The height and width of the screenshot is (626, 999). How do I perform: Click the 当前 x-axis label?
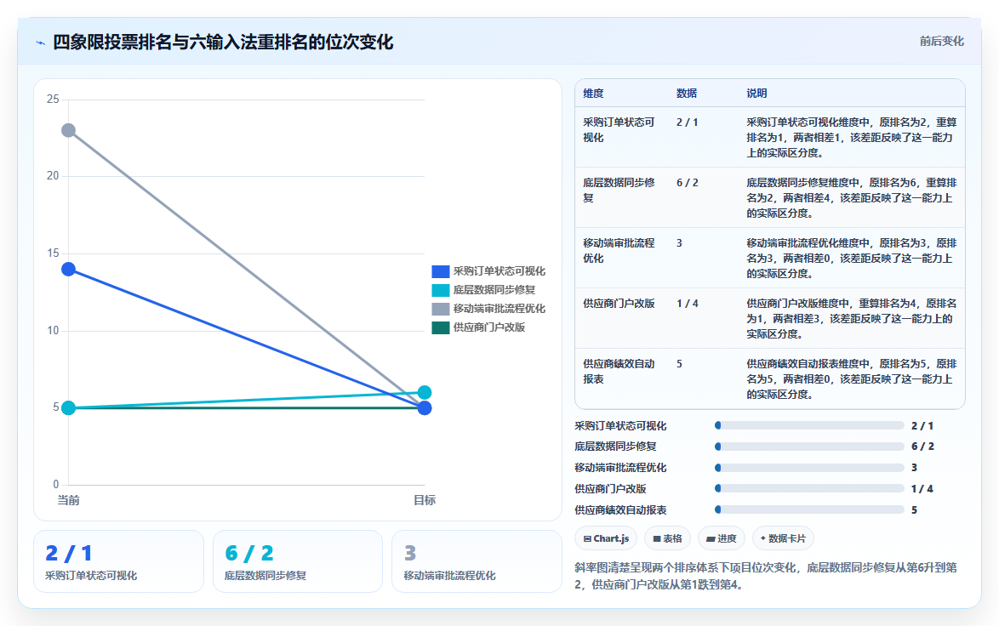[68, 501]
